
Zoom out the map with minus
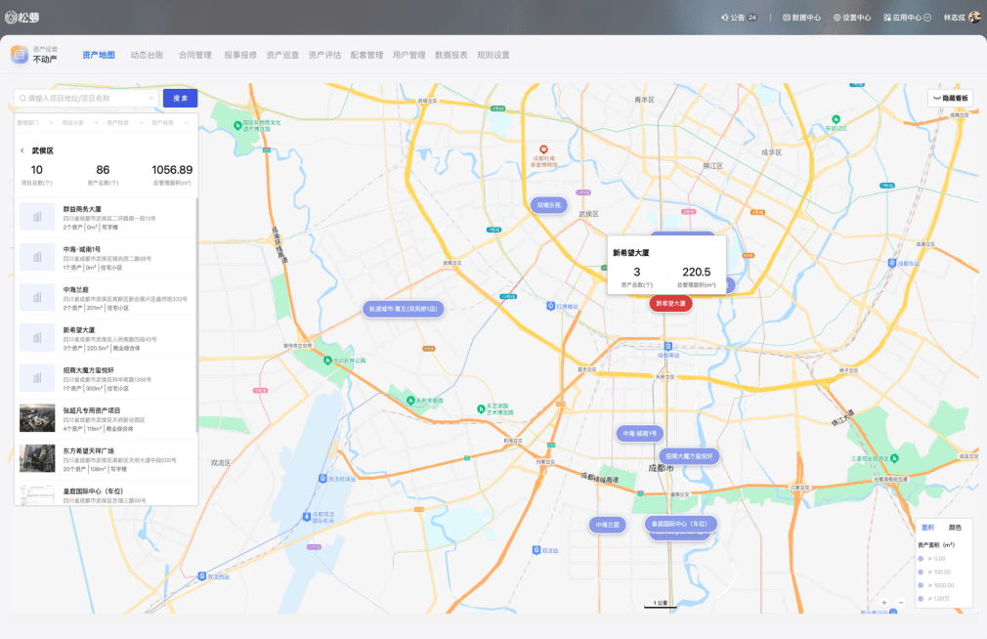[901, 603]
